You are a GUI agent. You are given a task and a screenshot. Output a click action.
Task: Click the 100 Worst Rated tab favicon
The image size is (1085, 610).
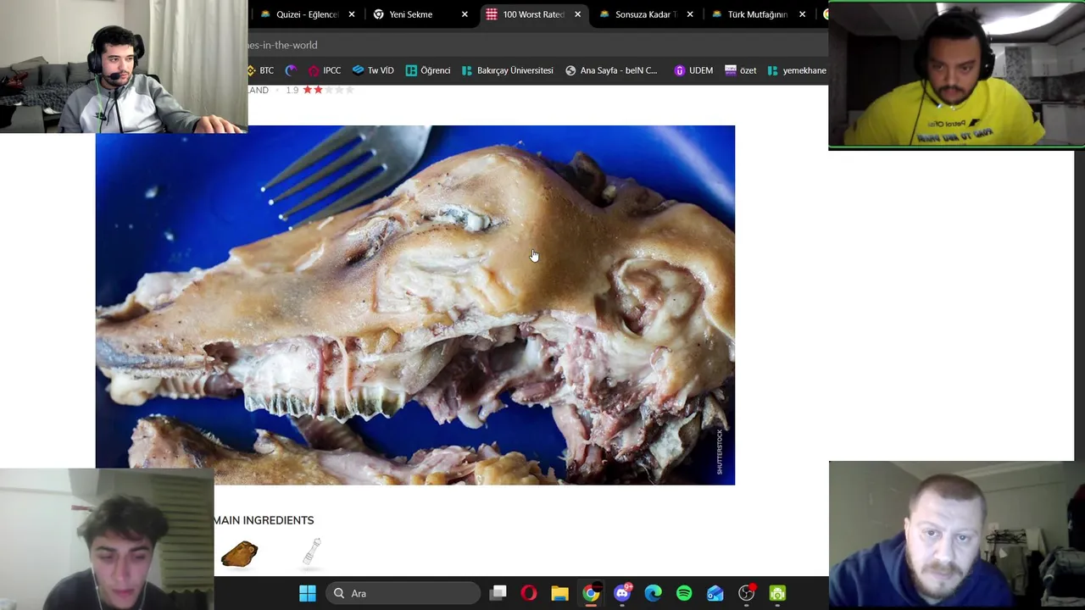pos(492,14)
